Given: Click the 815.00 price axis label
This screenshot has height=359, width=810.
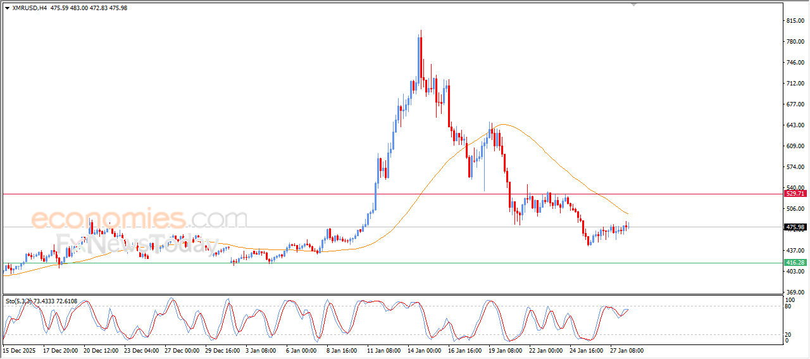Looking at the screenshot, I should coord(794,21).
